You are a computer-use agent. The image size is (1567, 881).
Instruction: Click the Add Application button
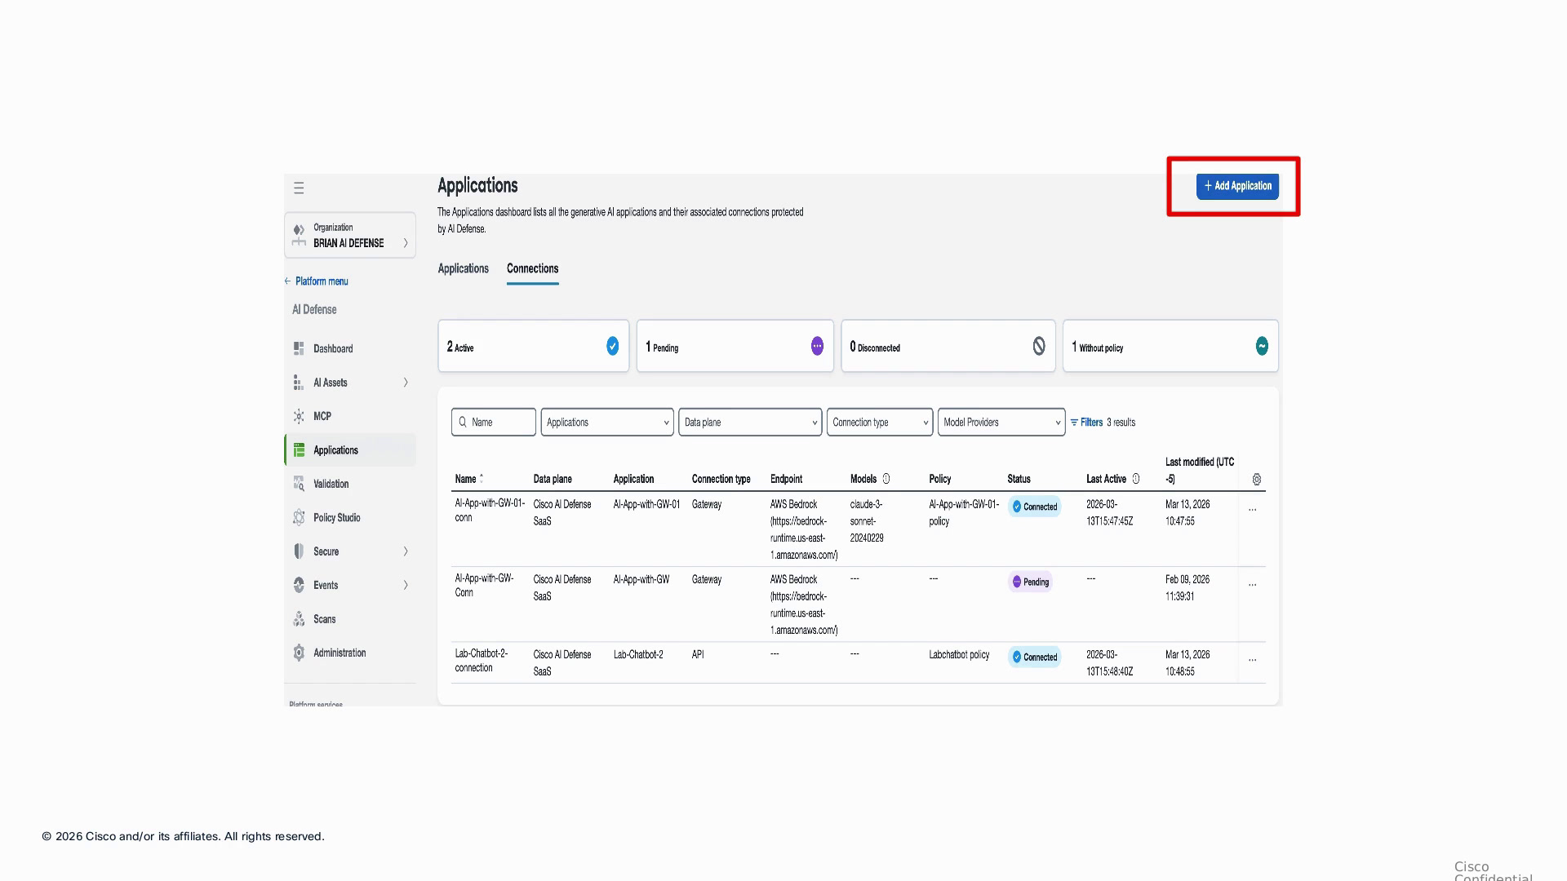[x=1237, y=186]
